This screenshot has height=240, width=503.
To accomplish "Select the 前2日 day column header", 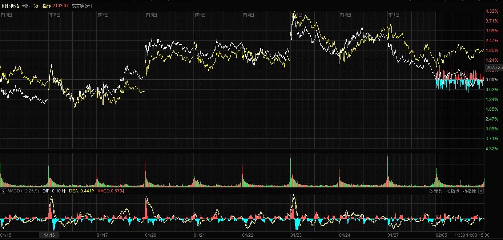I will (346, 15).
